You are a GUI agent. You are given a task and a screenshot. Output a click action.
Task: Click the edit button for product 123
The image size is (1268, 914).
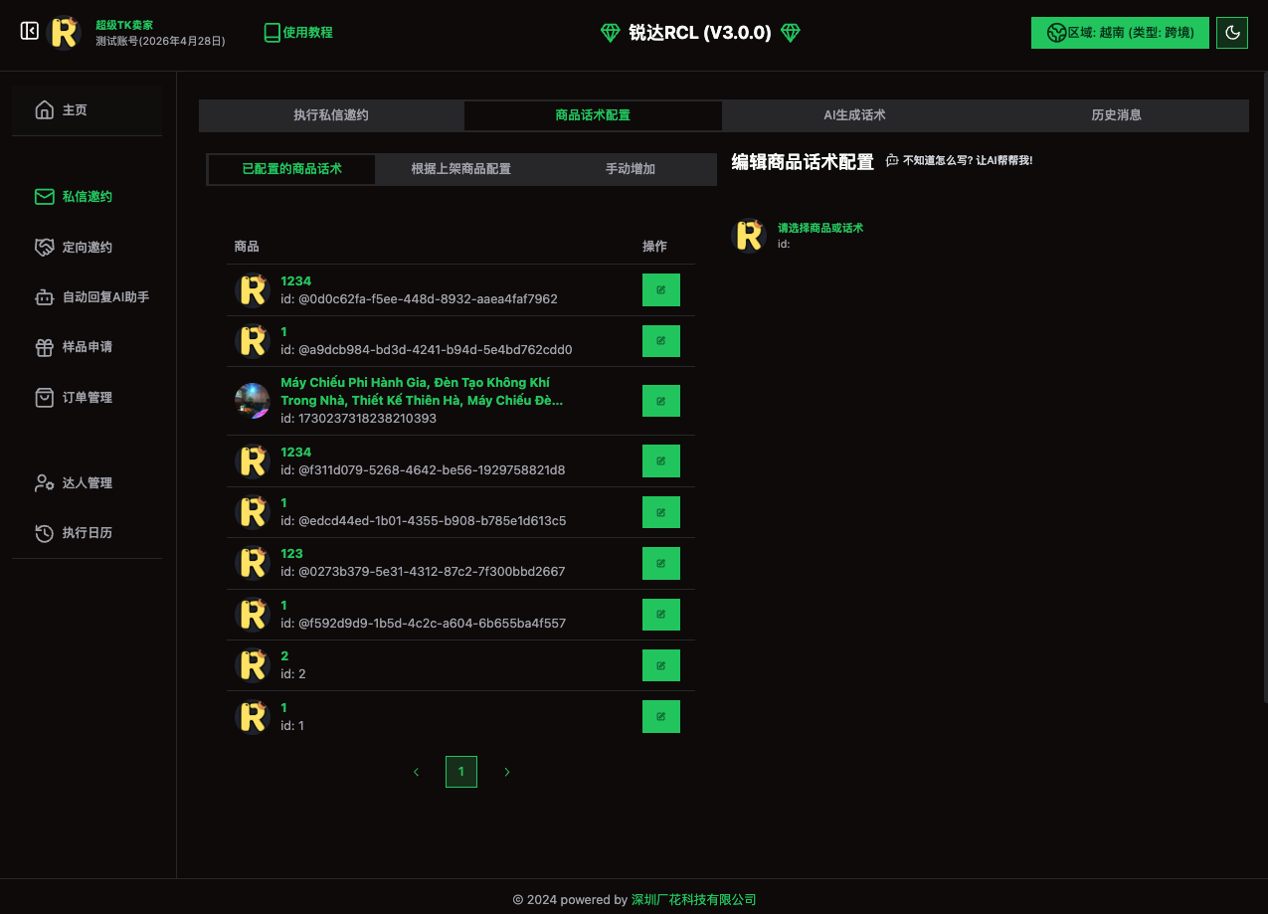660,563
